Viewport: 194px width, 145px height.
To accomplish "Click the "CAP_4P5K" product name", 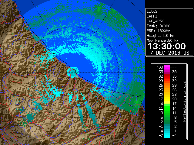I will (x=155, y=21).
